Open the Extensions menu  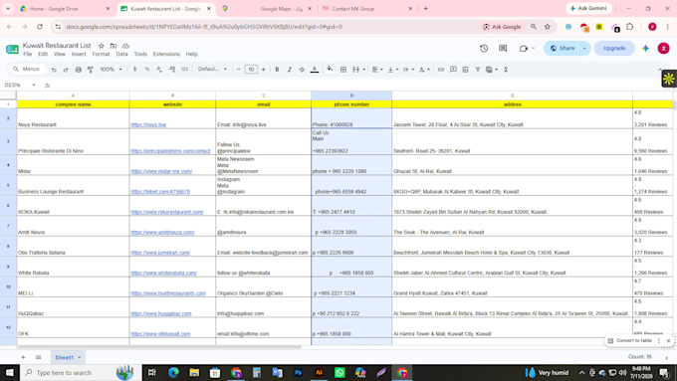point(166,54)
